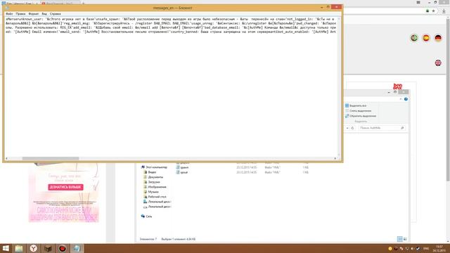The image size is (450, 253).
Task: Open Explorer help question-mark icon
Action: [406, 99]
